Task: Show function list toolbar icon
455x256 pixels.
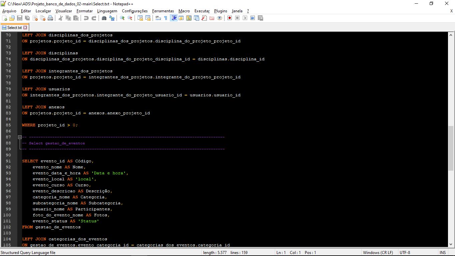Action: (204, 18)
